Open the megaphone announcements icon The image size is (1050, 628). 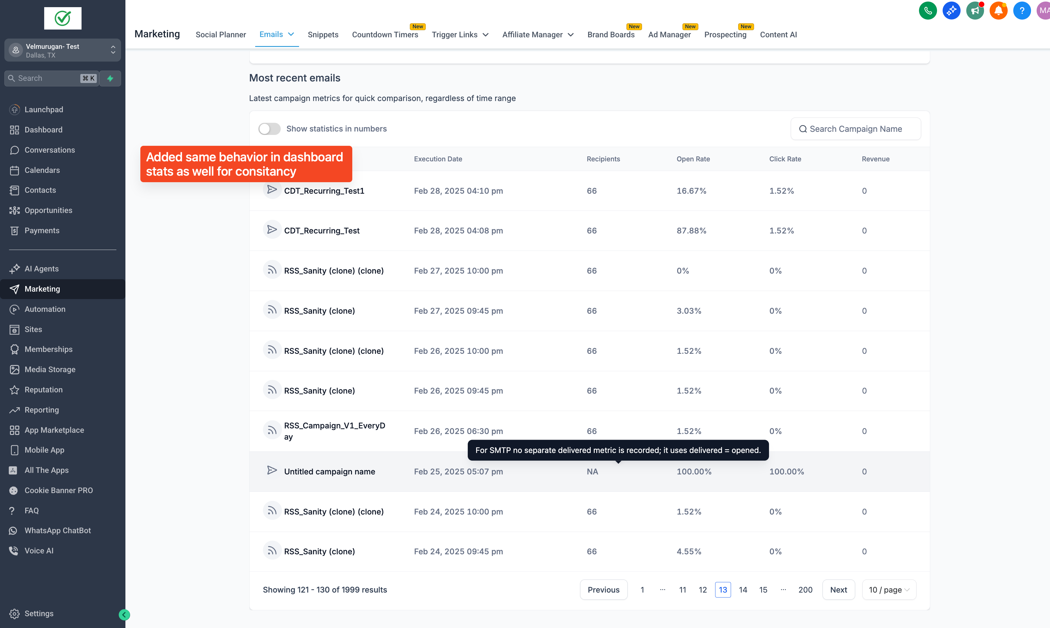[975, 11]
